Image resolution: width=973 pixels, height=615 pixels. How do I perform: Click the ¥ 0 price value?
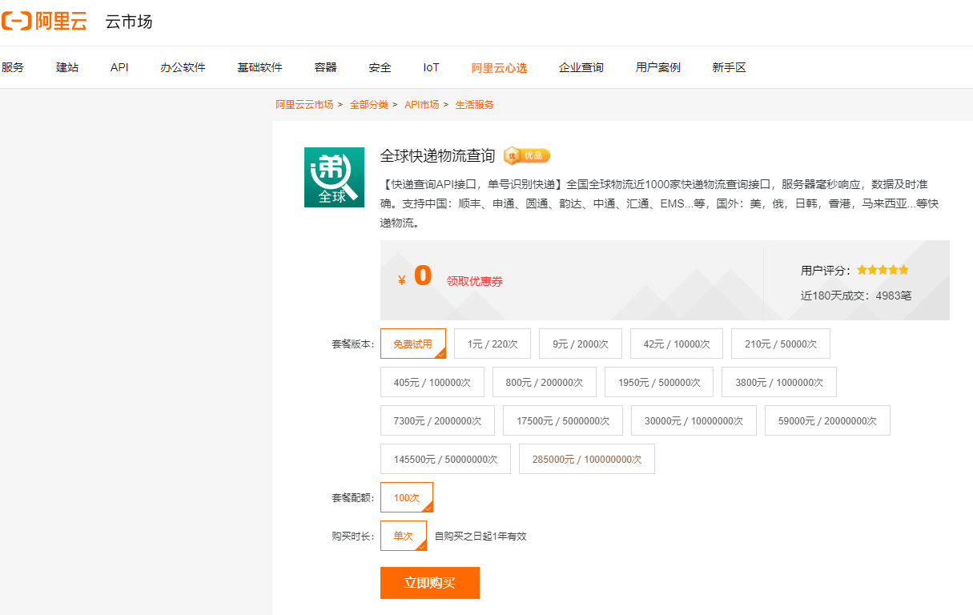pos(415,277)
